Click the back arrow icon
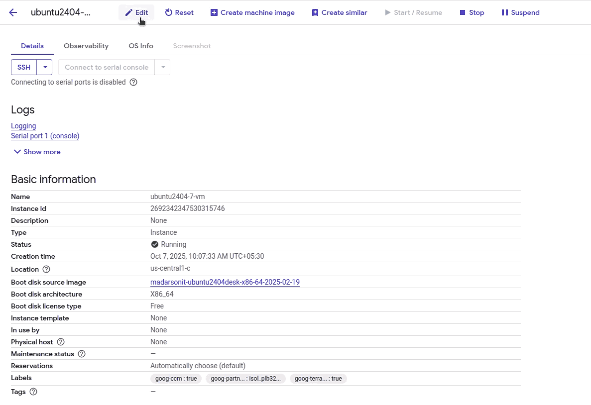 click(x=13, y=12)
